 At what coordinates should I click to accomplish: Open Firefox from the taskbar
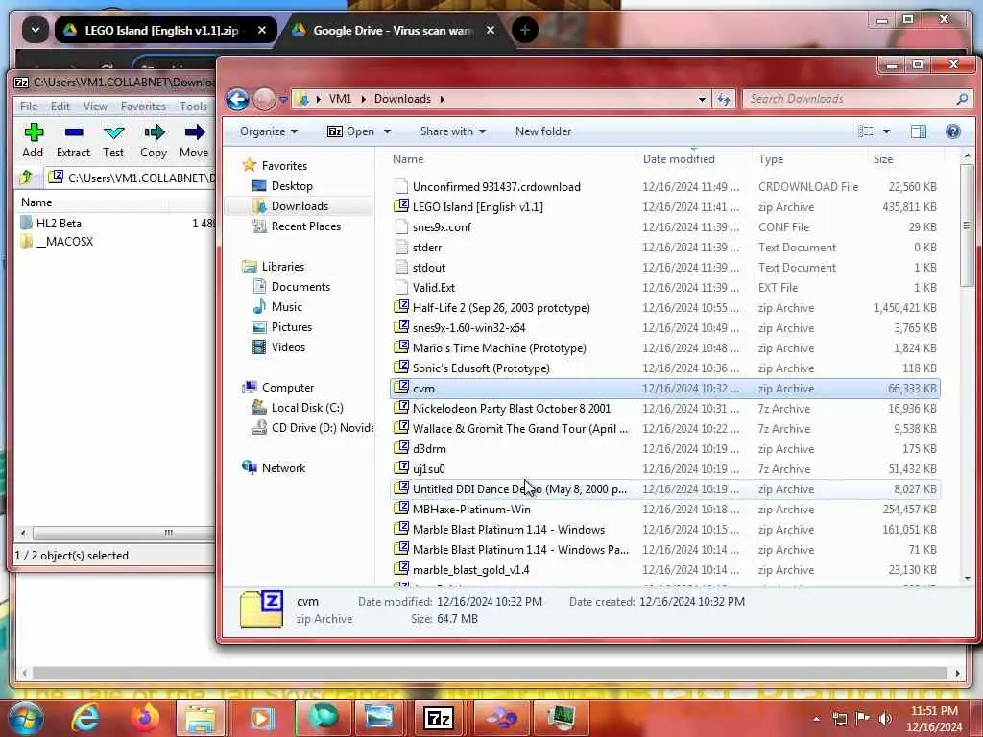pos(145,718)
